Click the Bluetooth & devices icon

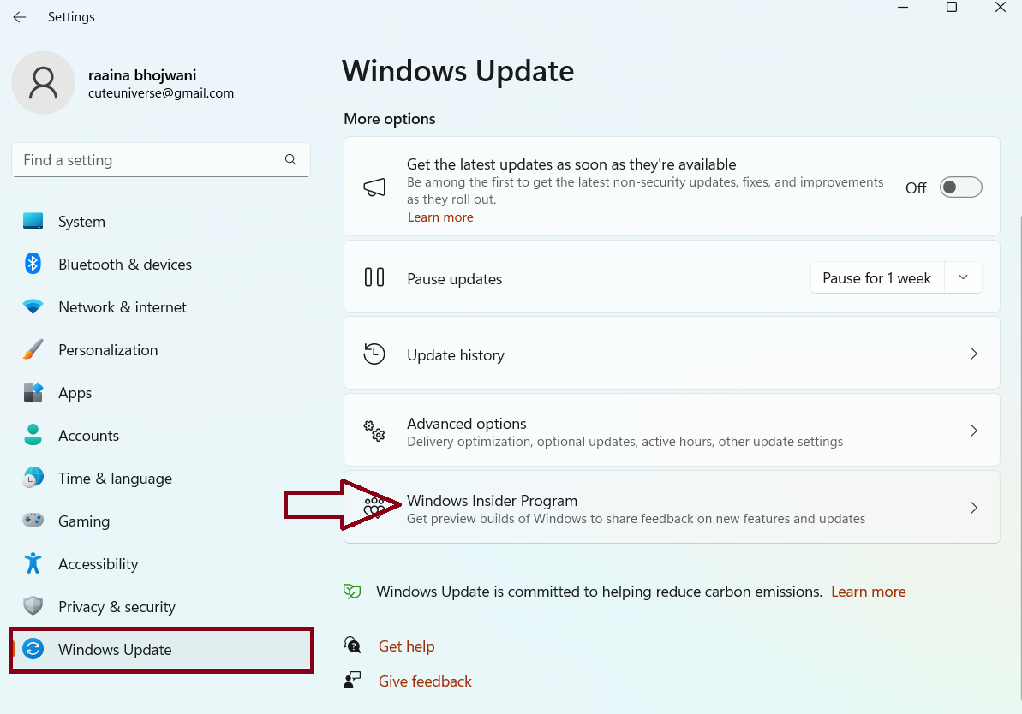[x=33, y=264]
